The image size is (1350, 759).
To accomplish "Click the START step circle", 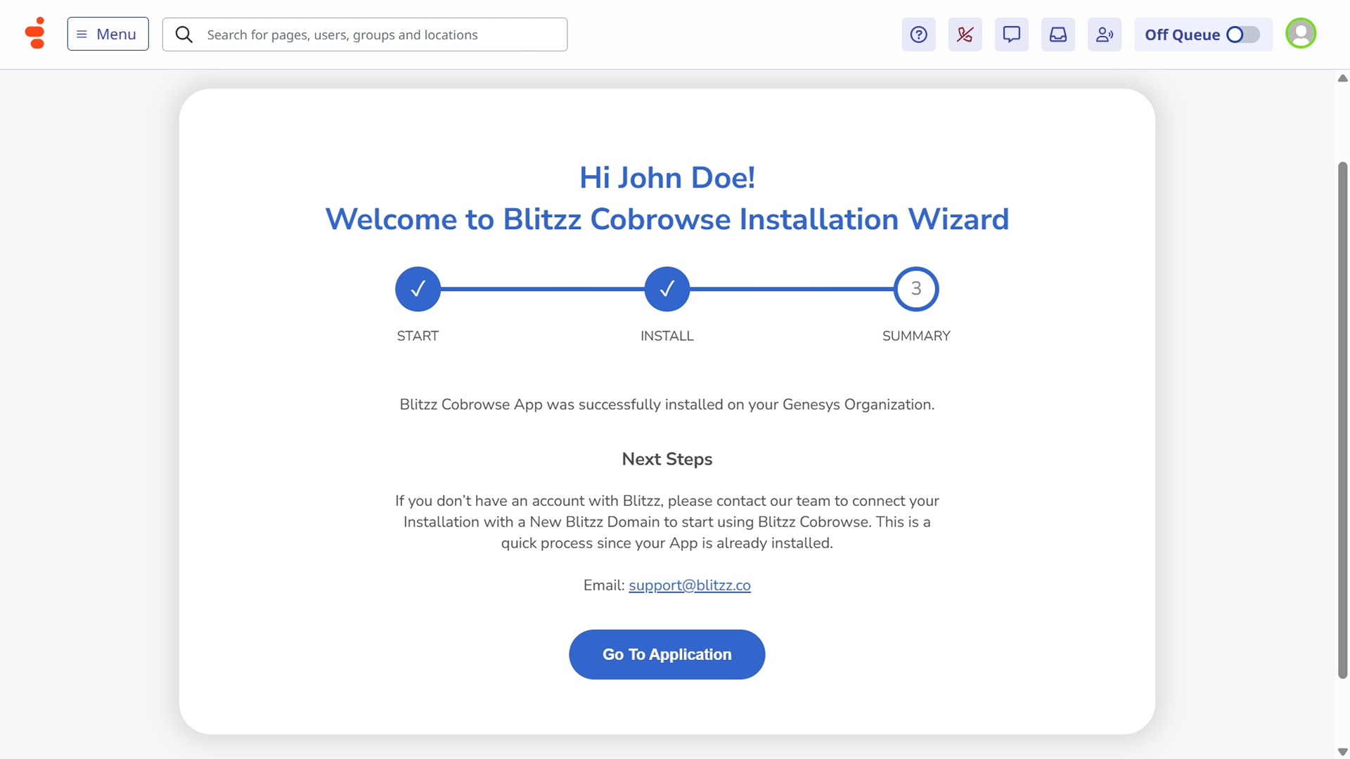I will click(418, 289).
